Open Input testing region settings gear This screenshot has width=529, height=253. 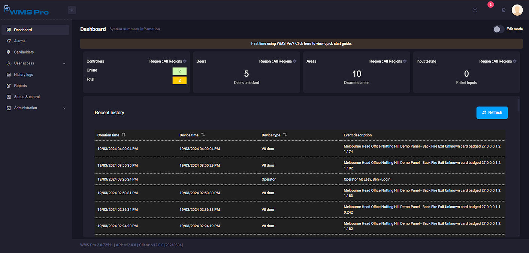pyautogui.click(x=515, y=61)
